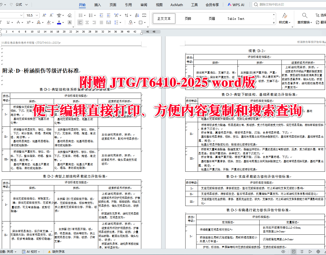Toggle center alignment
The image size is (326, 255).
click(x=87, y=22)
